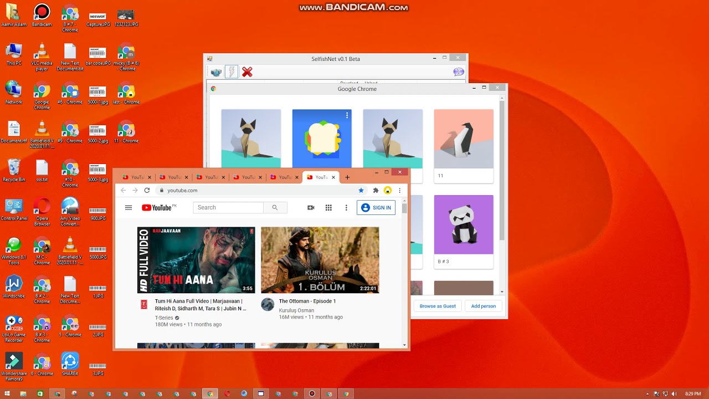Click the network discovery icon in SelfishNet

(217, 72)
